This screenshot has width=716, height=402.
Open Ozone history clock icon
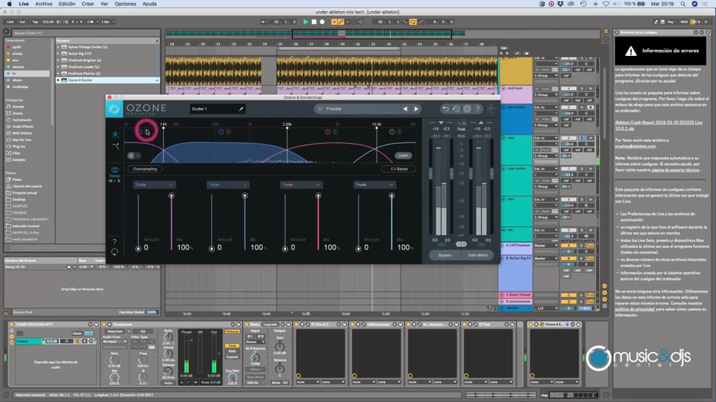coord(456,109)
